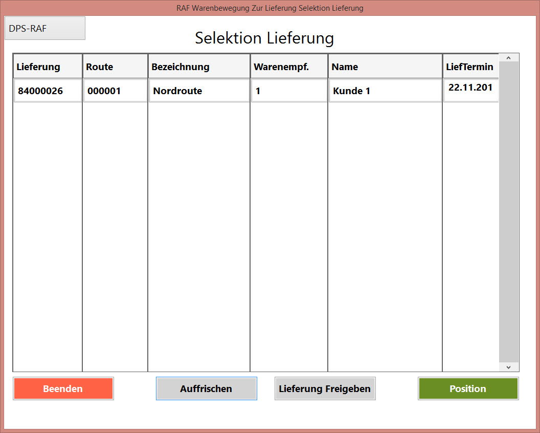This screenshot has height=433, width=540.
Task: Open the green Position button
Action: tap(468, 389)
